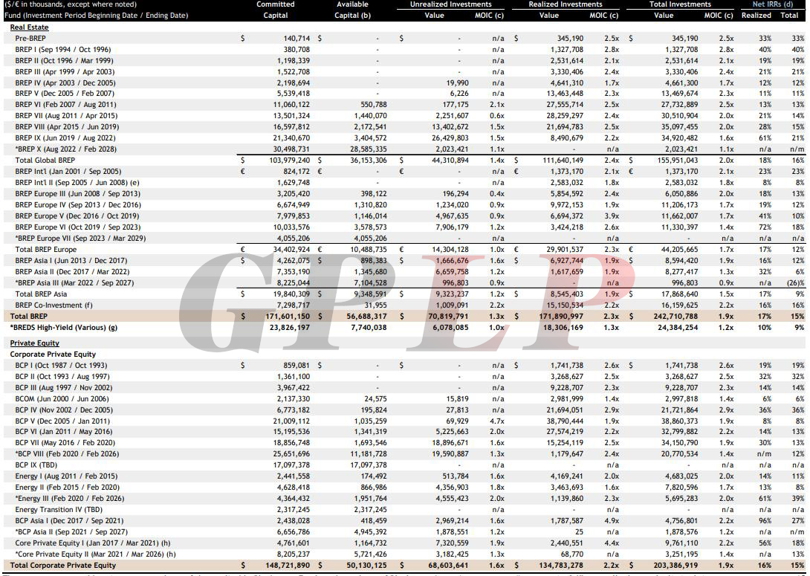The image size is (810, 576).
Task: Select the Unrealized Investments column group header
Action: click(451, 4)
